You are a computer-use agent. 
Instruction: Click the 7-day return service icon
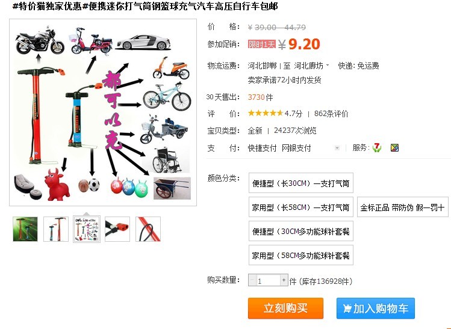[376, 148]
